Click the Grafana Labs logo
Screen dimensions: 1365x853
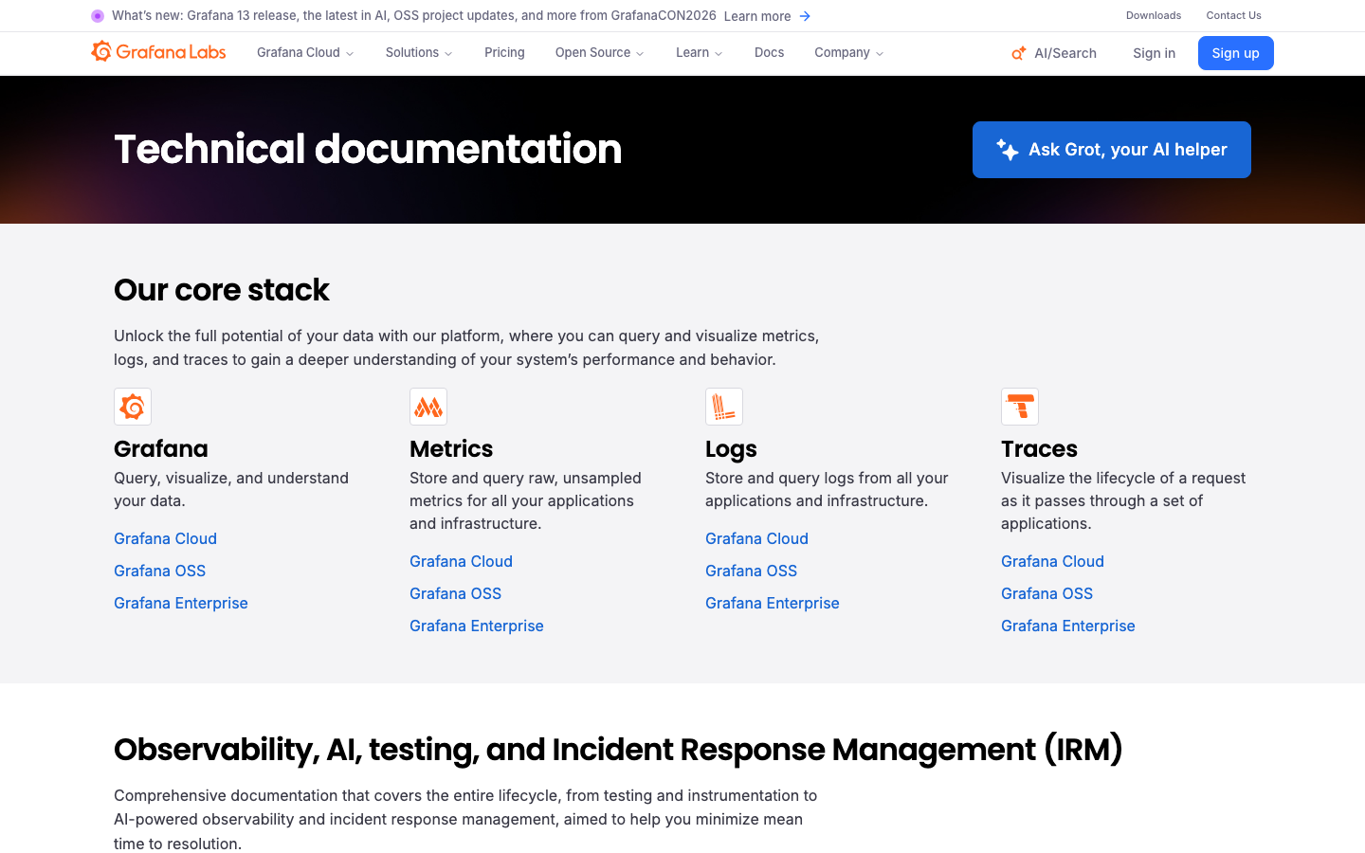point(158,52)
